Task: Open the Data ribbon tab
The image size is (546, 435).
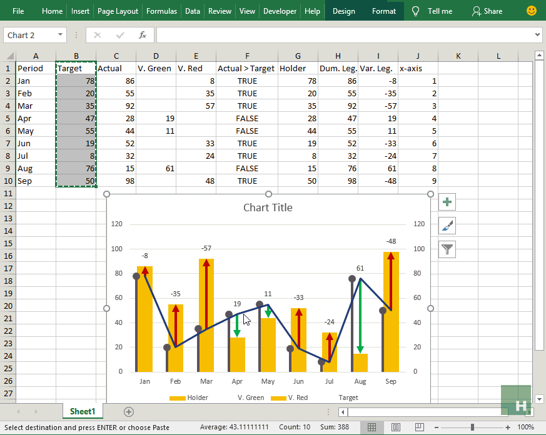Action: (193, 11)
